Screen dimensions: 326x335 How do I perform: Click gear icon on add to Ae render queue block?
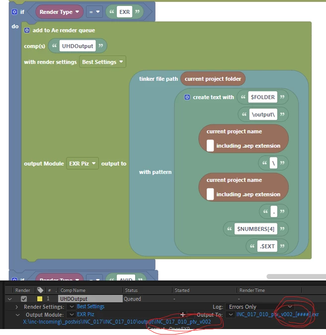point(27,30)
